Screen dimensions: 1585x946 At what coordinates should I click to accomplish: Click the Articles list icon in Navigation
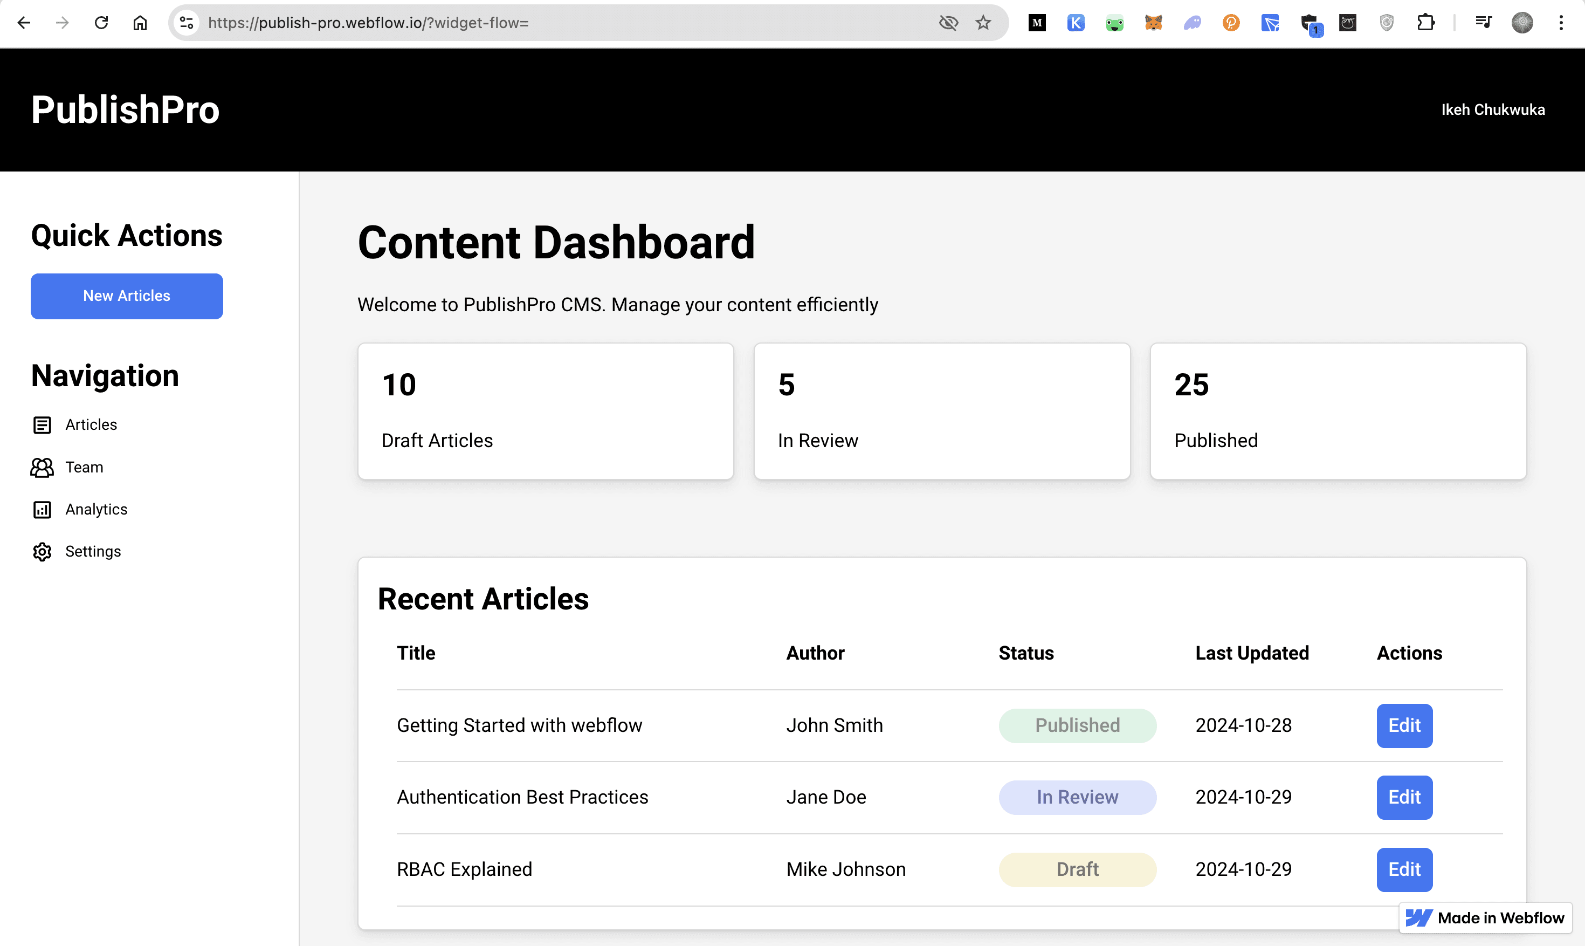tap(42, 424)
